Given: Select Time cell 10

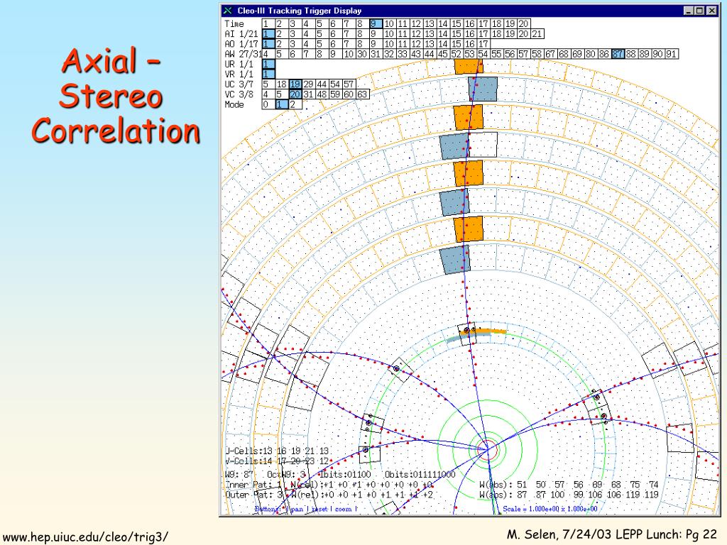Looking at the screenshot, I should (x=389, y=24).
